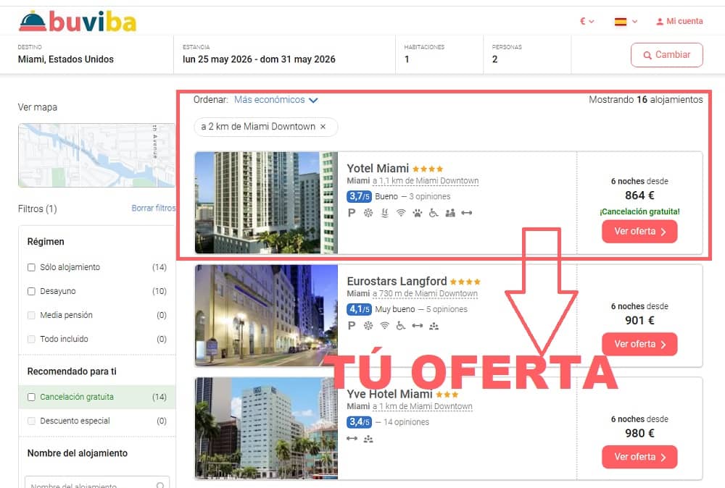This screenshot has height=488, width=725.
Task: Click the parking icon for Yotel Miami
Action: tap(352, 213)
